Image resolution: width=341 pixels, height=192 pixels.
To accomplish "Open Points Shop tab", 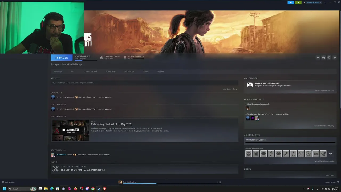I will tap(111, 71).
